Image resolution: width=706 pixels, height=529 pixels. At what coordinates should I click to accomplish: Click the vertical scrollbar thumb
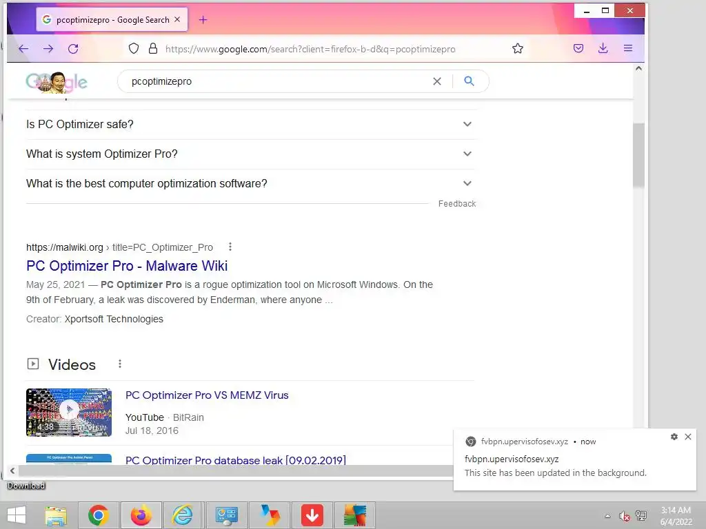638,155
